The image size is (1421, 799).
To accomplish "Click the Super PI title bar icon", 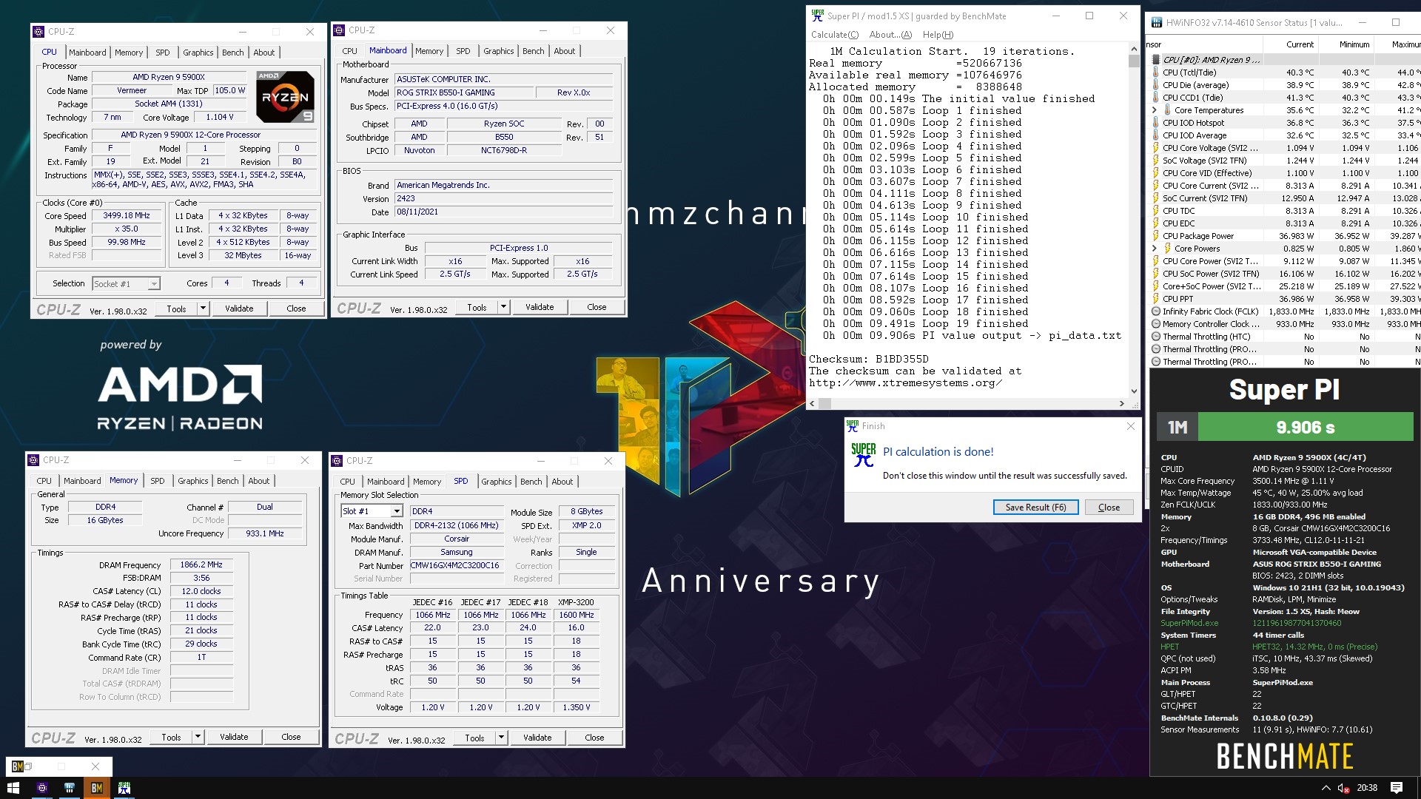I will pos(817,16).
